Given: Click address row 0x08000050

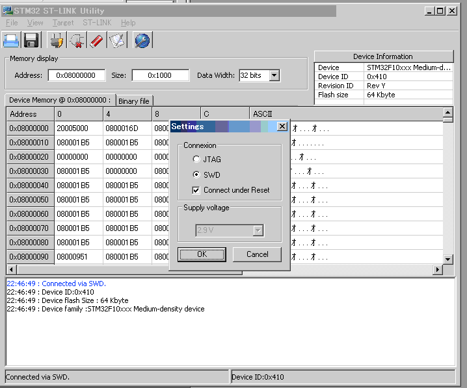Looking at the screenshot, I should [31, 200].
